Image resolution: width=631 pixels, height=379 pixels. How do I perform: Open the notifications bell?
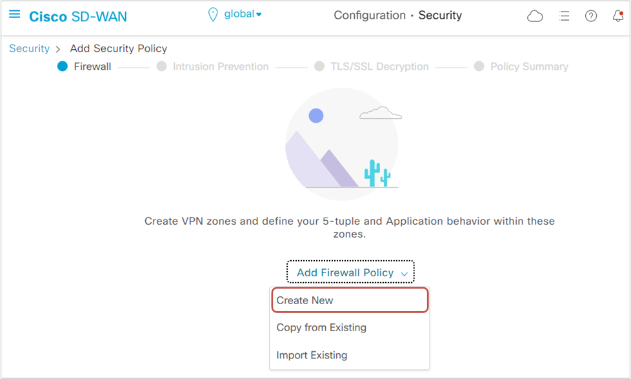617,16
